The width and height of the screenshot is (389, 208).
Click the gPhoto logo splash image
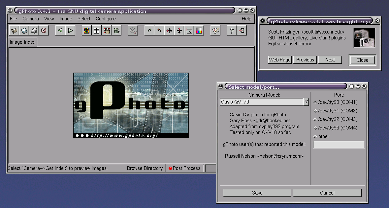pos(131,105)
